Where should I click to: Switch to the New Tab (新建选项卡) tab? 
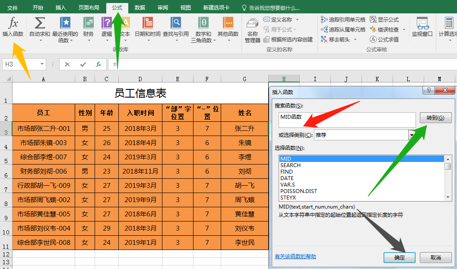click(x=216, y=8)
